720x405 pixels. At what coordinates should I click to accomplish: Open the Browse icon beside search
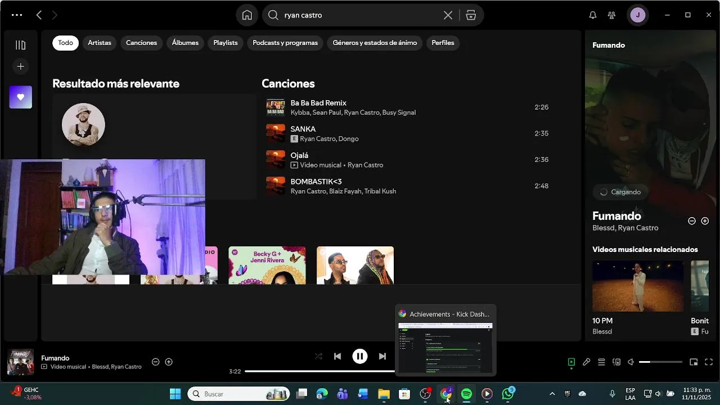471,15
